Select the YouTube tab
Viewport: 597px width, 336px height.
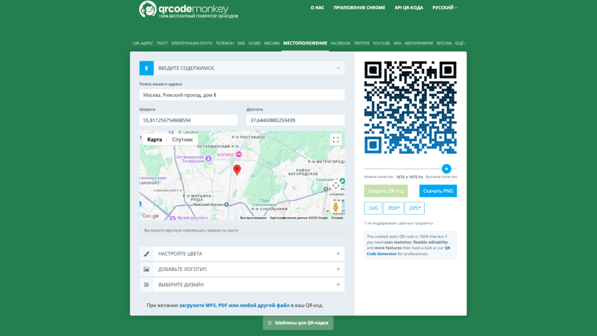[381, 43]
